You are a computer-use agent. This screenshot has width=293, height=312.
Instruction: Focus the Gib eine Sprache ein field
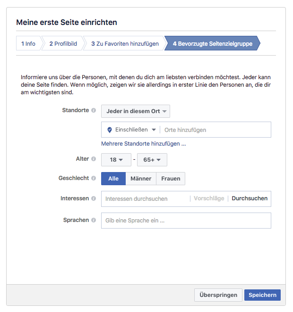tap(186, 221)
